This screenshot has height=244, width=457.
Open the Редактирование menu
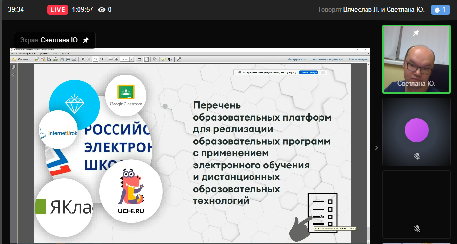tap(28, 54)
